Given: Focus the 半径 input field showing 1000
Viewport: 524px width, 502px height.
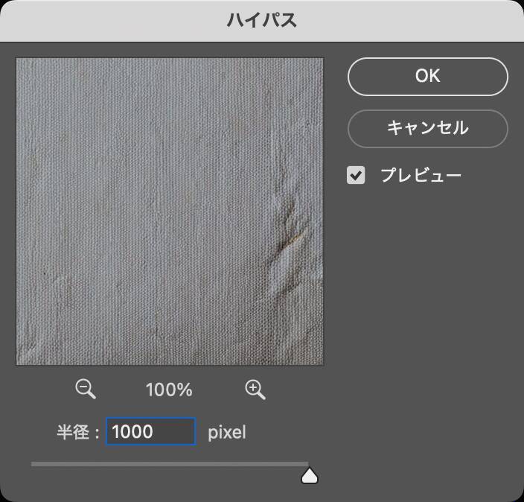Looking at the screenshot, I should pos(150,431).
